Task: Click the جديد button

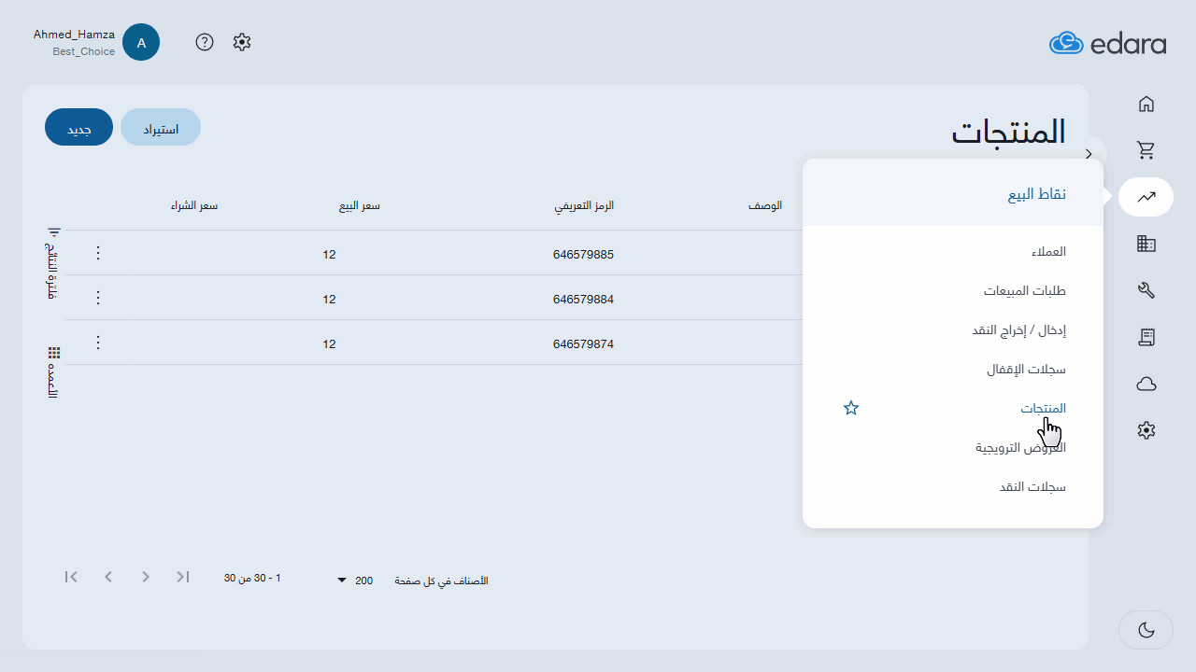Action: pos(78,128)
